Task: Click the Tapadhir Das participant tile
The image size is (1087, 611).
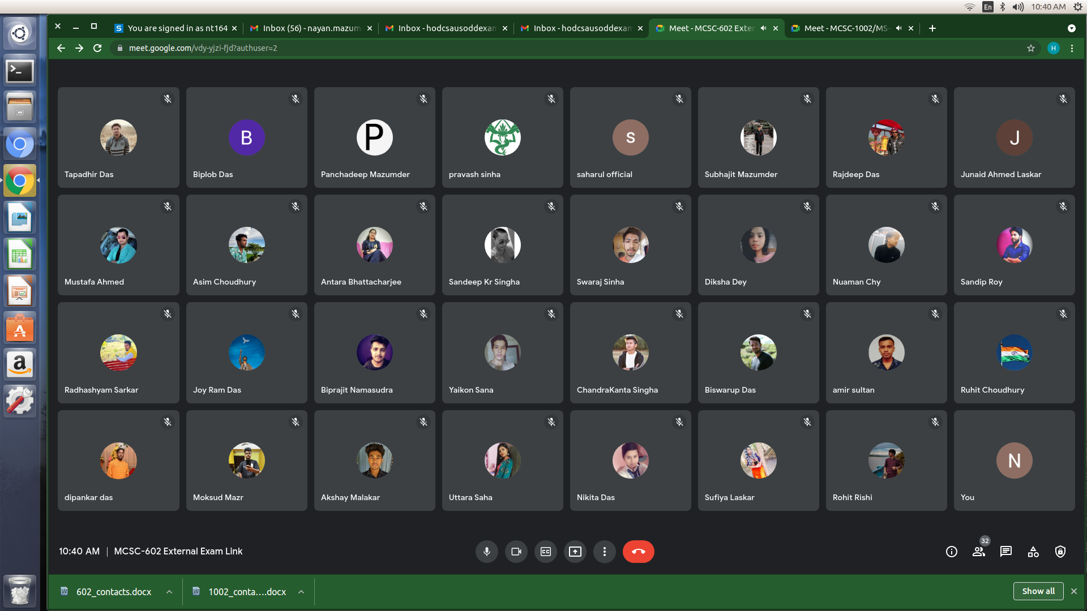Action: (118, 137)
